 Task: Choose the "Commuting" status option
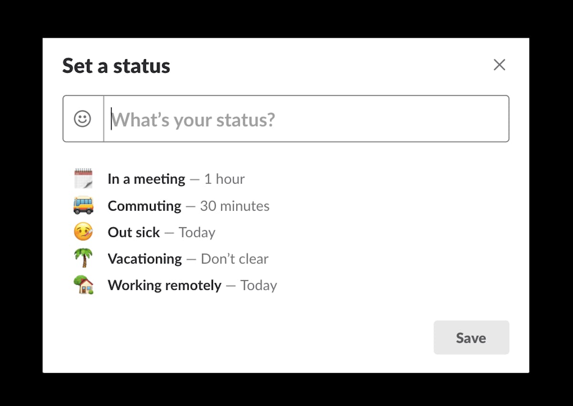point(144,206)
